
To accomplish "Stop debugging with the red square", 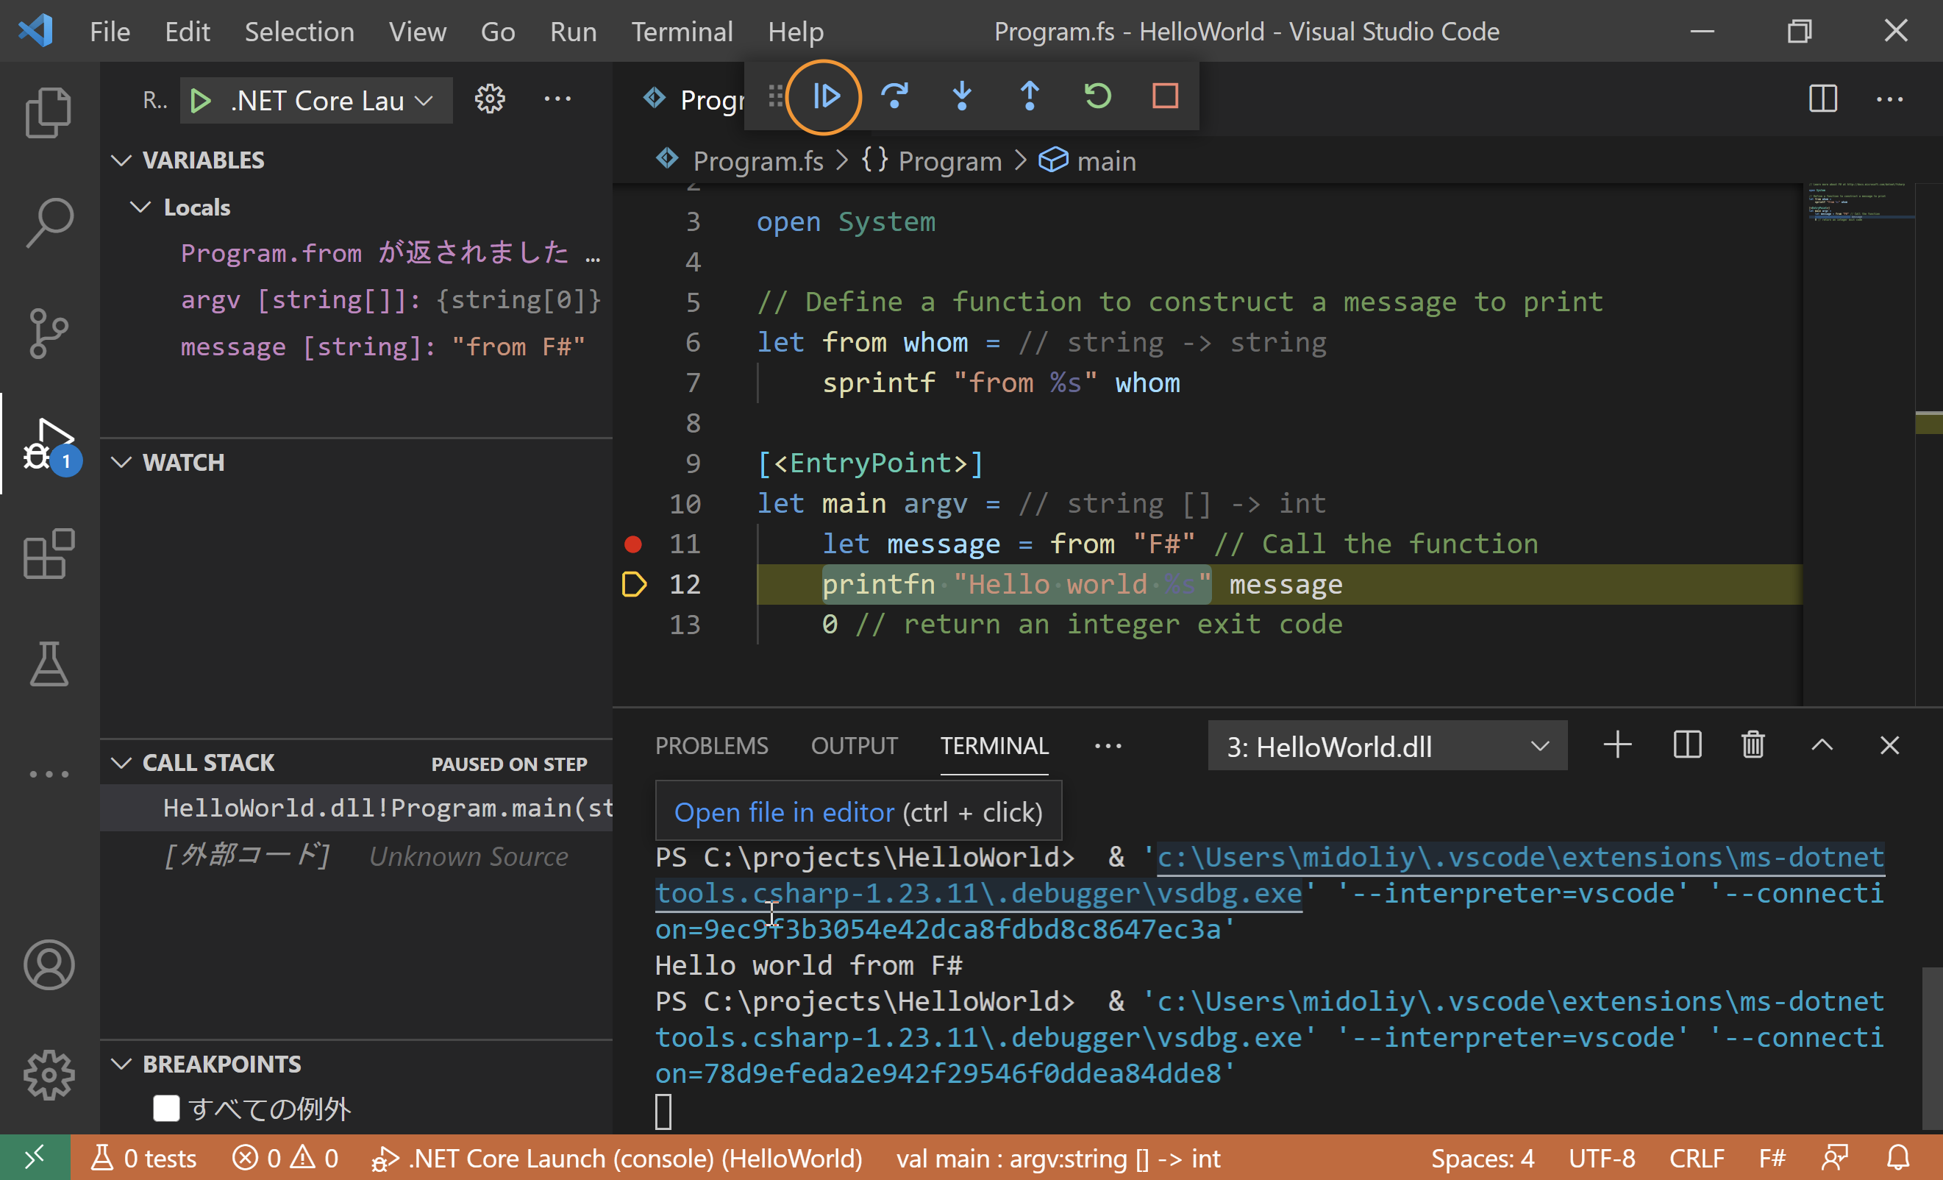I will [x=1165, y=97].
